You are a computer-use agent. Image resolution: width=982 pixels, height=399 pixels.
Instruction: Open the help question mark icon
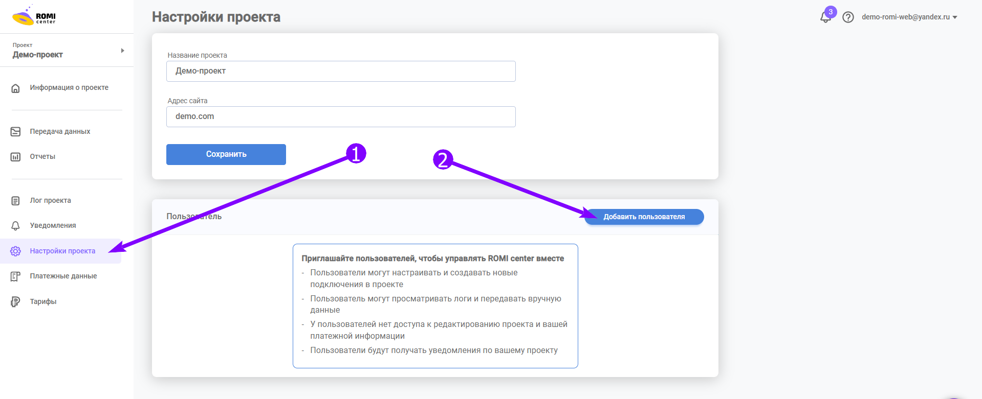[848, 17]
